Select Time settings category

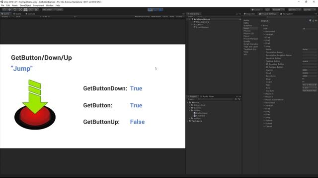(x=246, y=52)
